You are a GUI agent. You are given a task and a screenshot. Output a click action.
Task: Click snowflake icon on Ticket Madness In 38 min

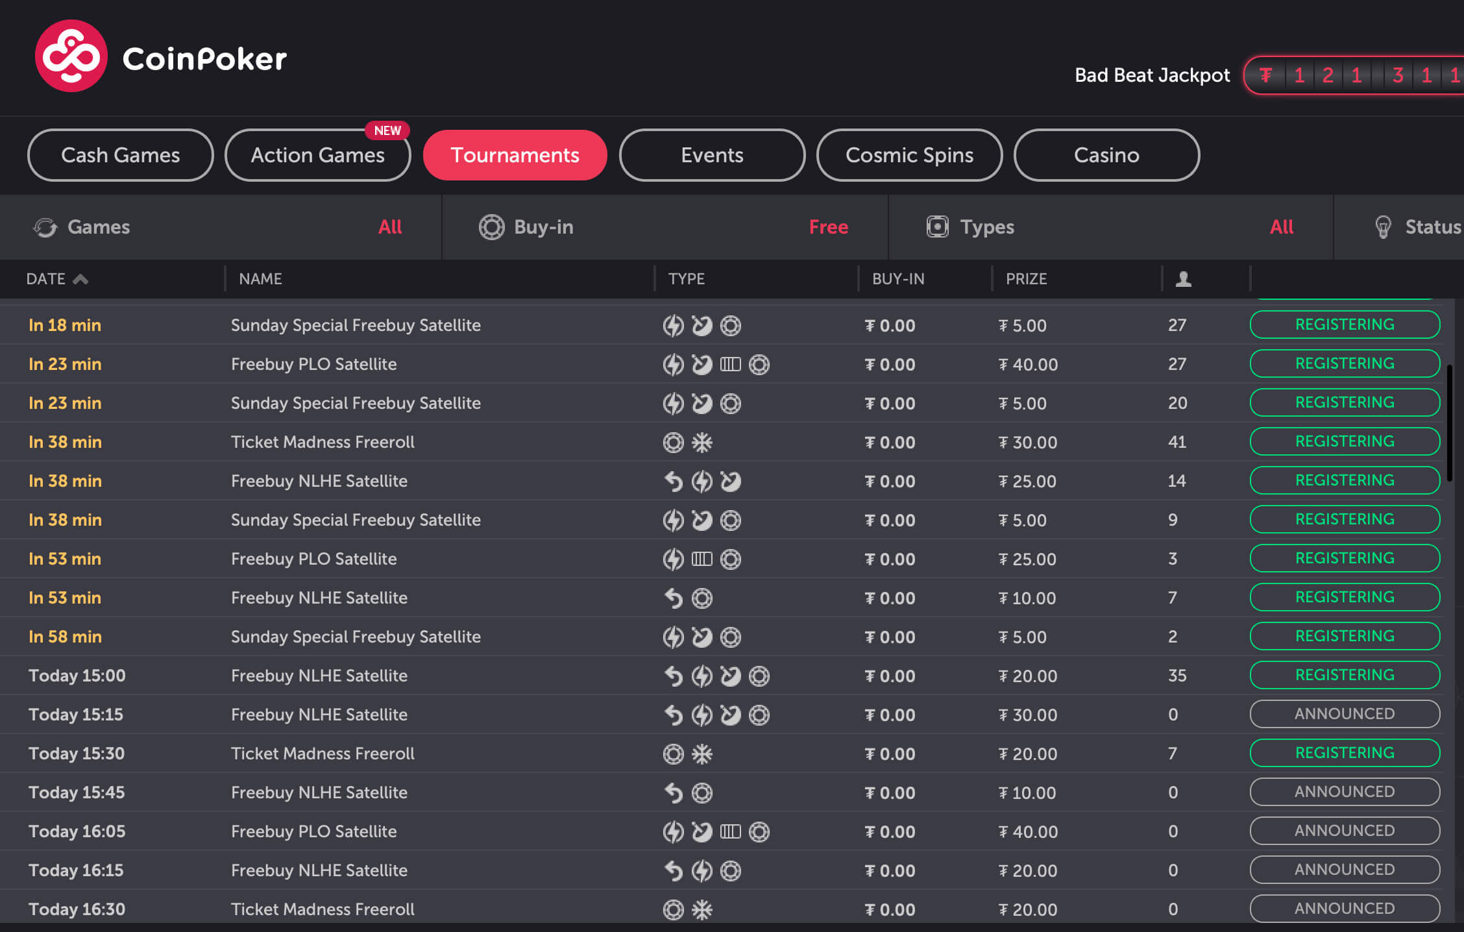tap(701, 443)
